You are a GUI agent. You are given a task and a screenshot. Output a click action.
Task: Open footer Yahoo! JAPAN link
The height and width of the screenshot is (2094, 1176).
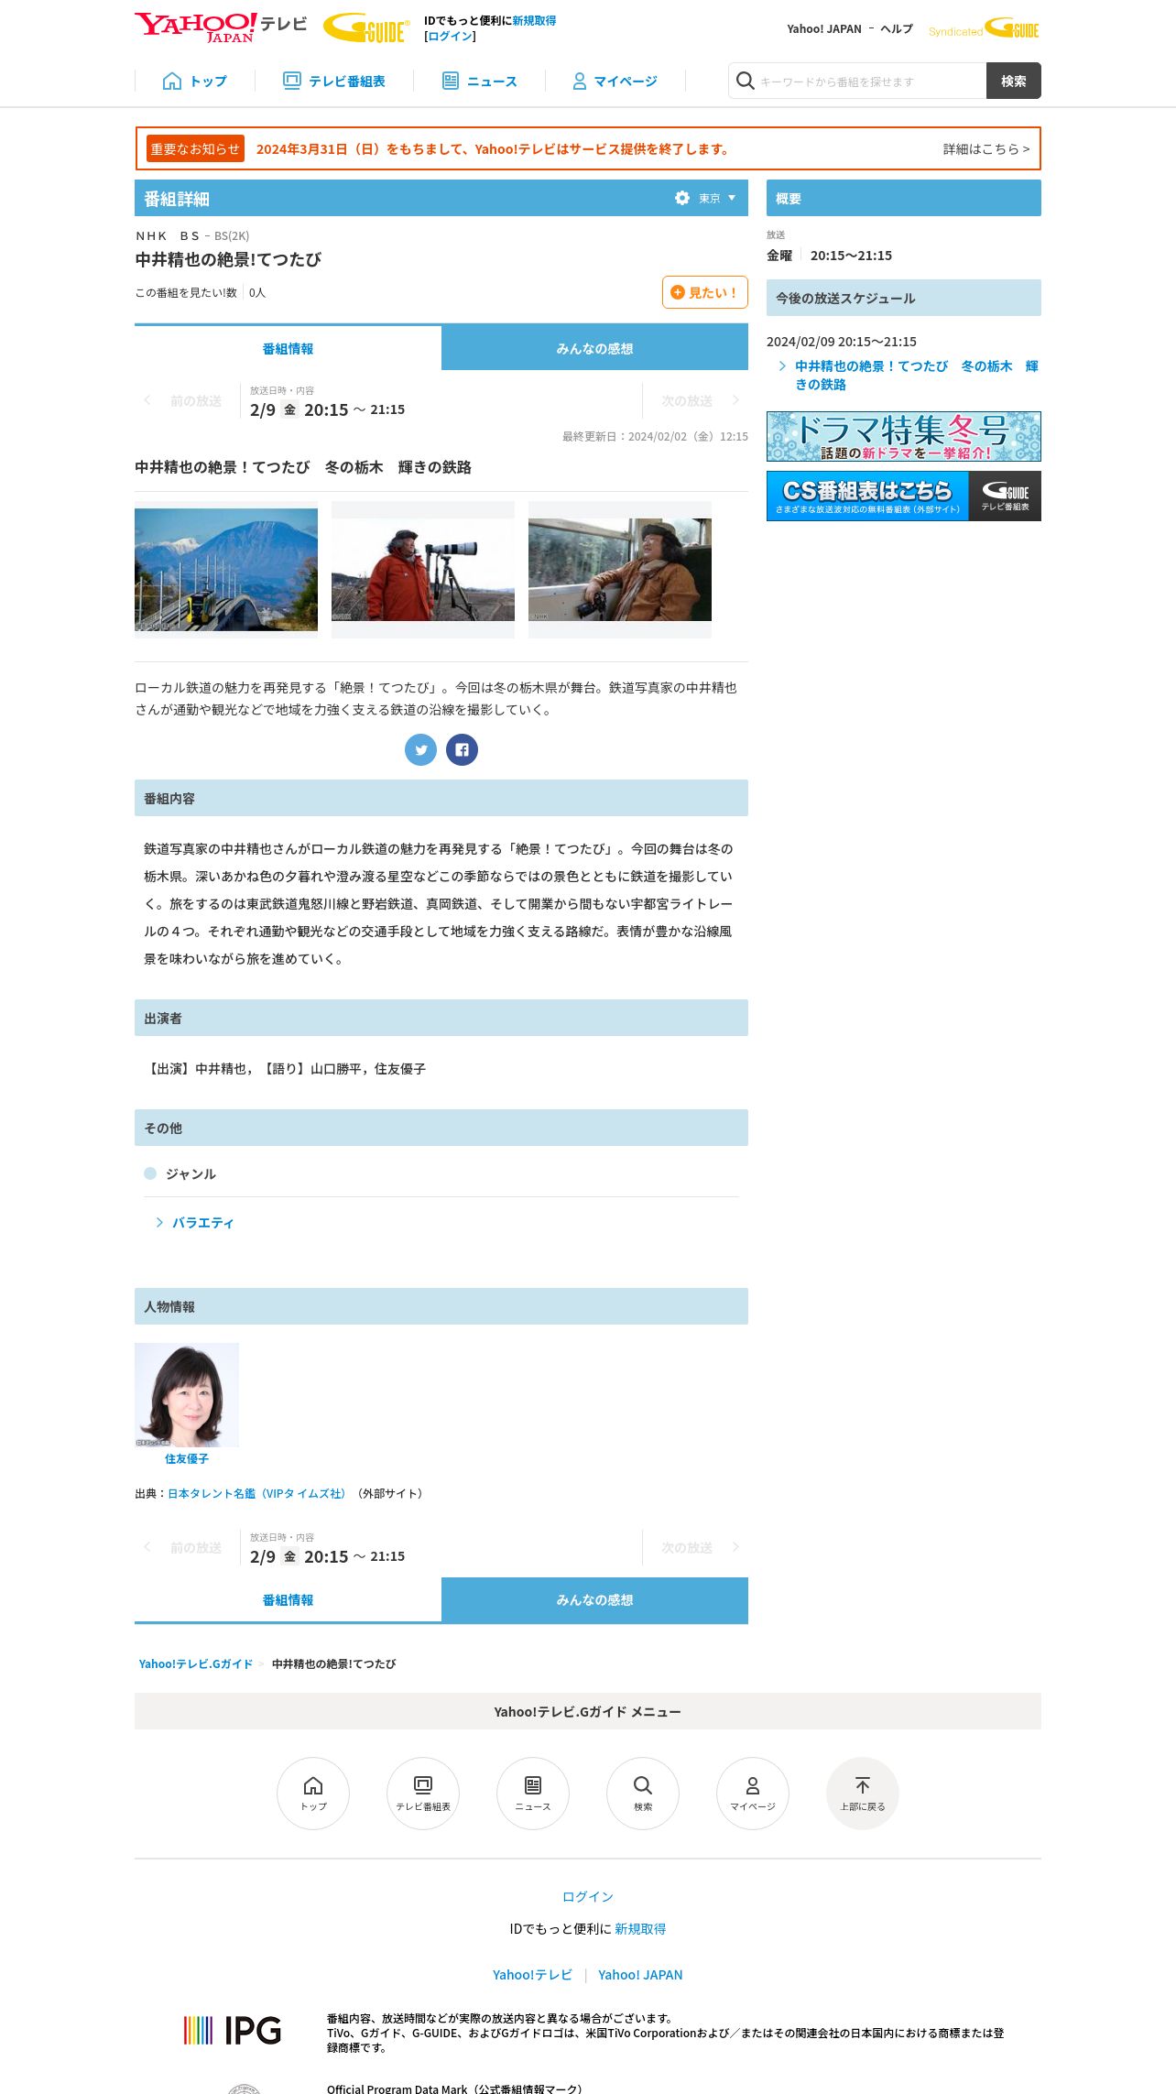pyautogui.click(x=640, y=1975)
